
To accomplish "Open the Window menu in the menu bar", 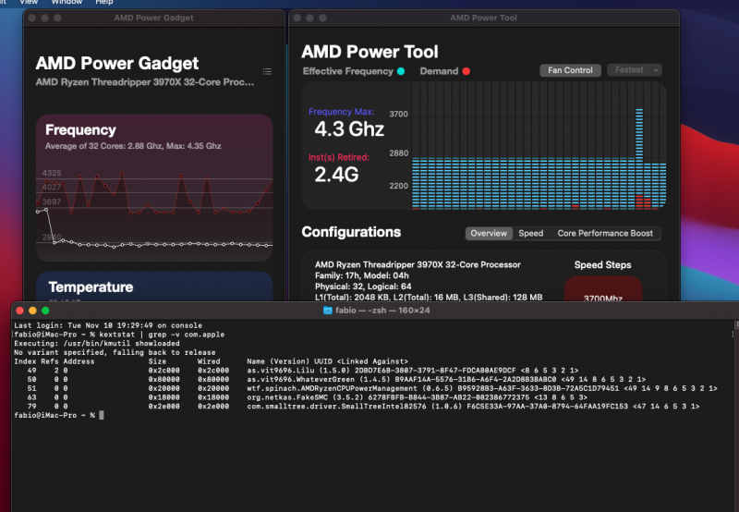I will click(67, 3).
